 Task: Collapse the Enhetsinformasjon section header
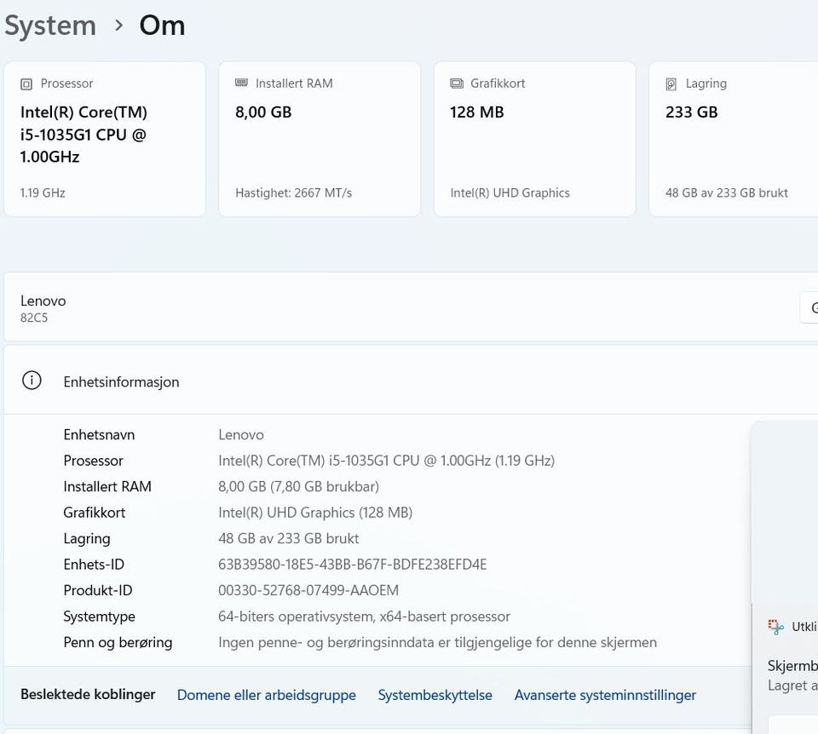pyautogui.click(x=411, y=381)
